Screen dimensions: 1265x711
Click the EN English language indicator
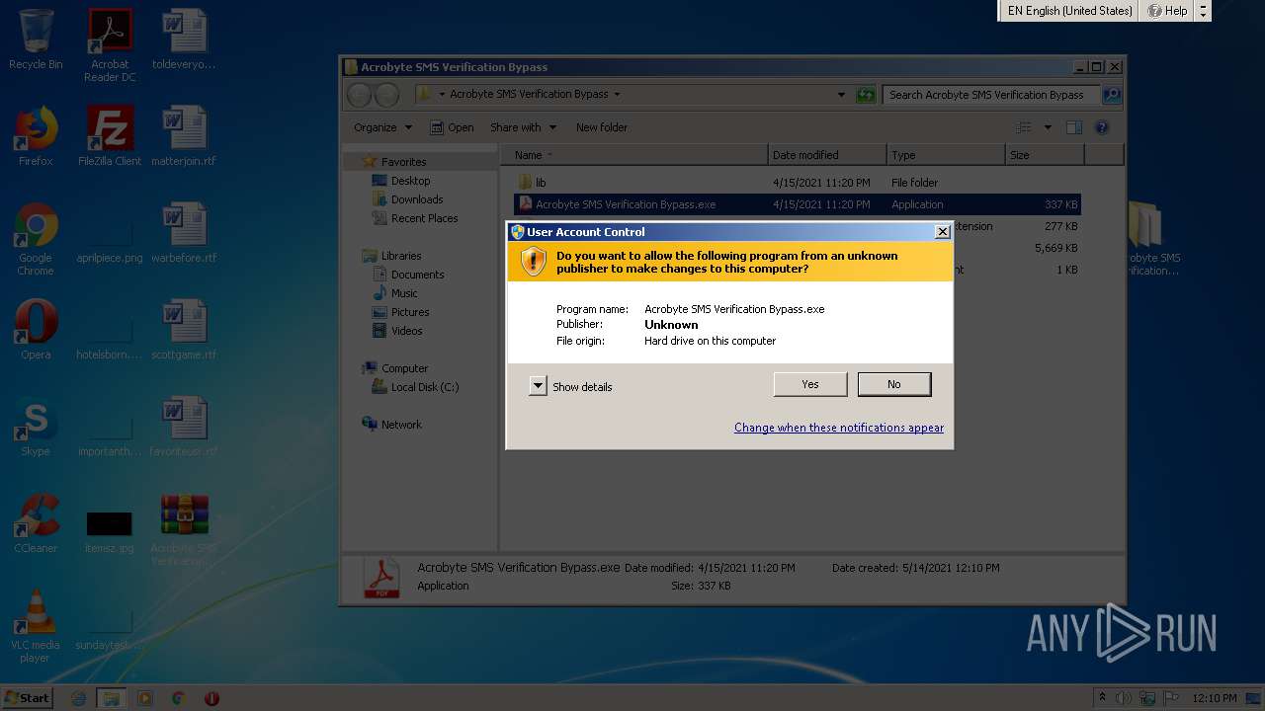point(1069,11)
